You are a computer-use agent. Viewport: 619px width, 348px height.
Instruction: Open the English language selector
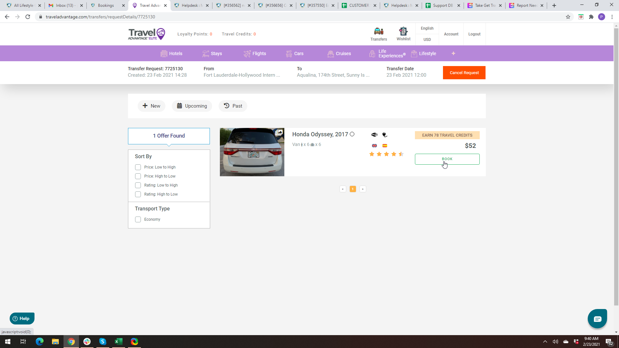[x=427, y=28]
